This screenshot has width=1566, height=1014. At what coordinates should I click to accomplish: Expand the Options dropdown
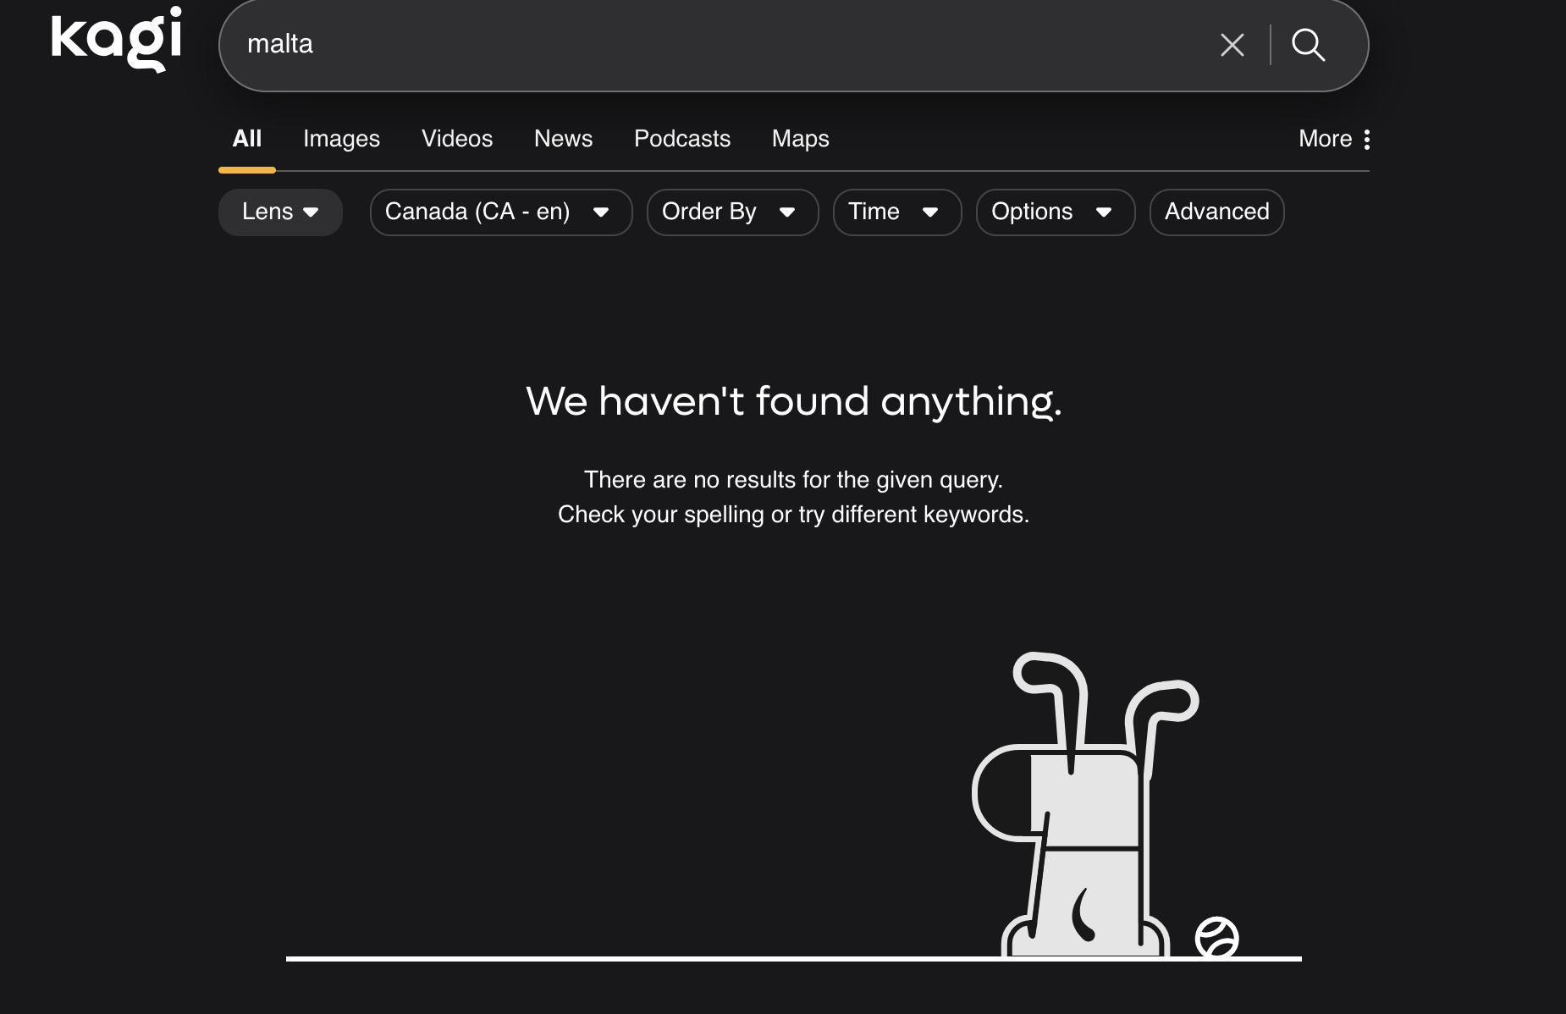click(x=1055, y=212)
